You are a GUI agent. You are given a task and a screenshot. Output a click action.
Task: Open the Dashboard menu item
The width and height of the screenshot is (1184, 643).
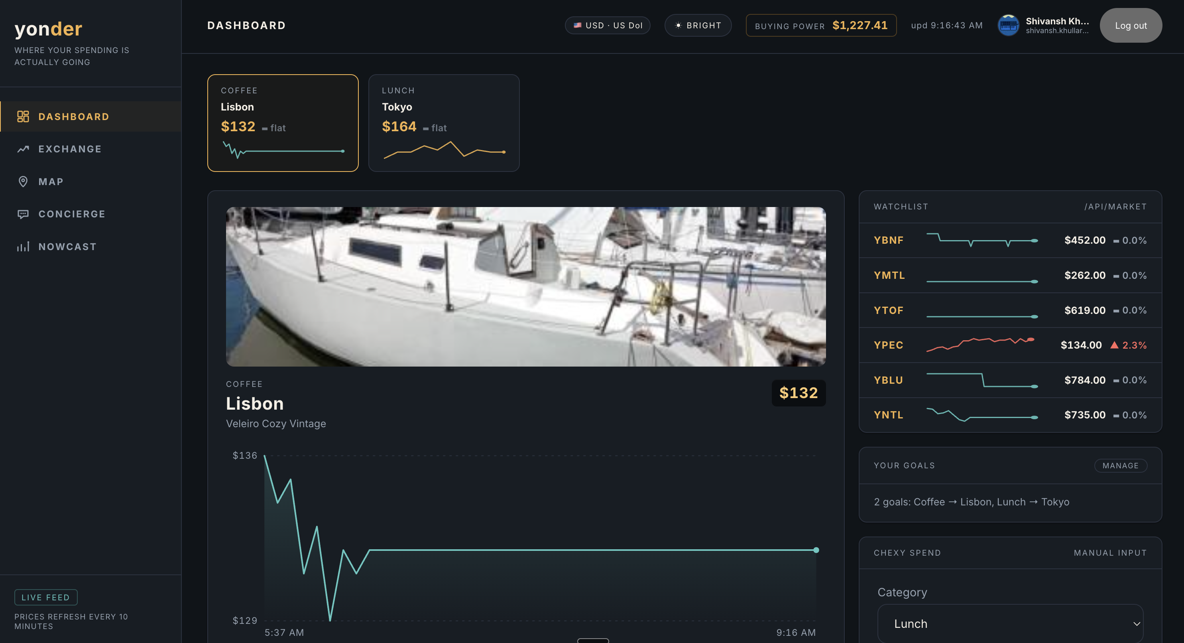point(91,116)
